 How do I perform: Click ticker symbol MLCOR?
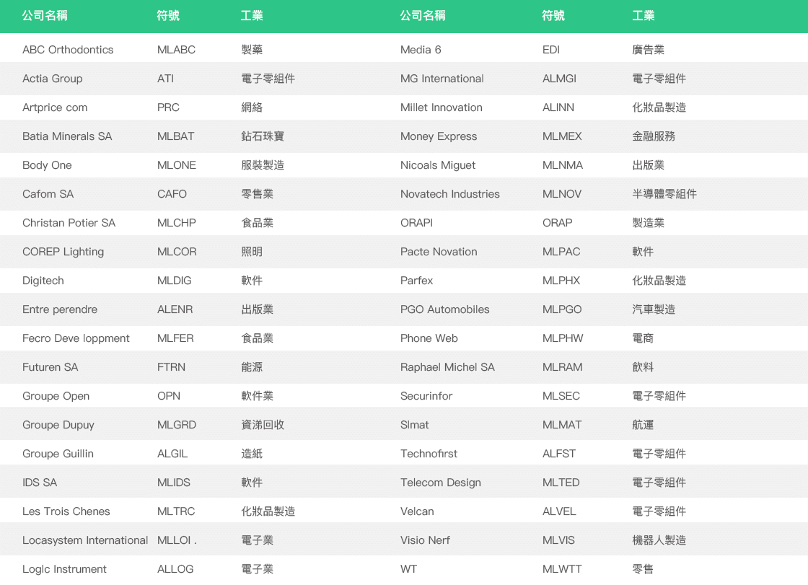point(177,252)
